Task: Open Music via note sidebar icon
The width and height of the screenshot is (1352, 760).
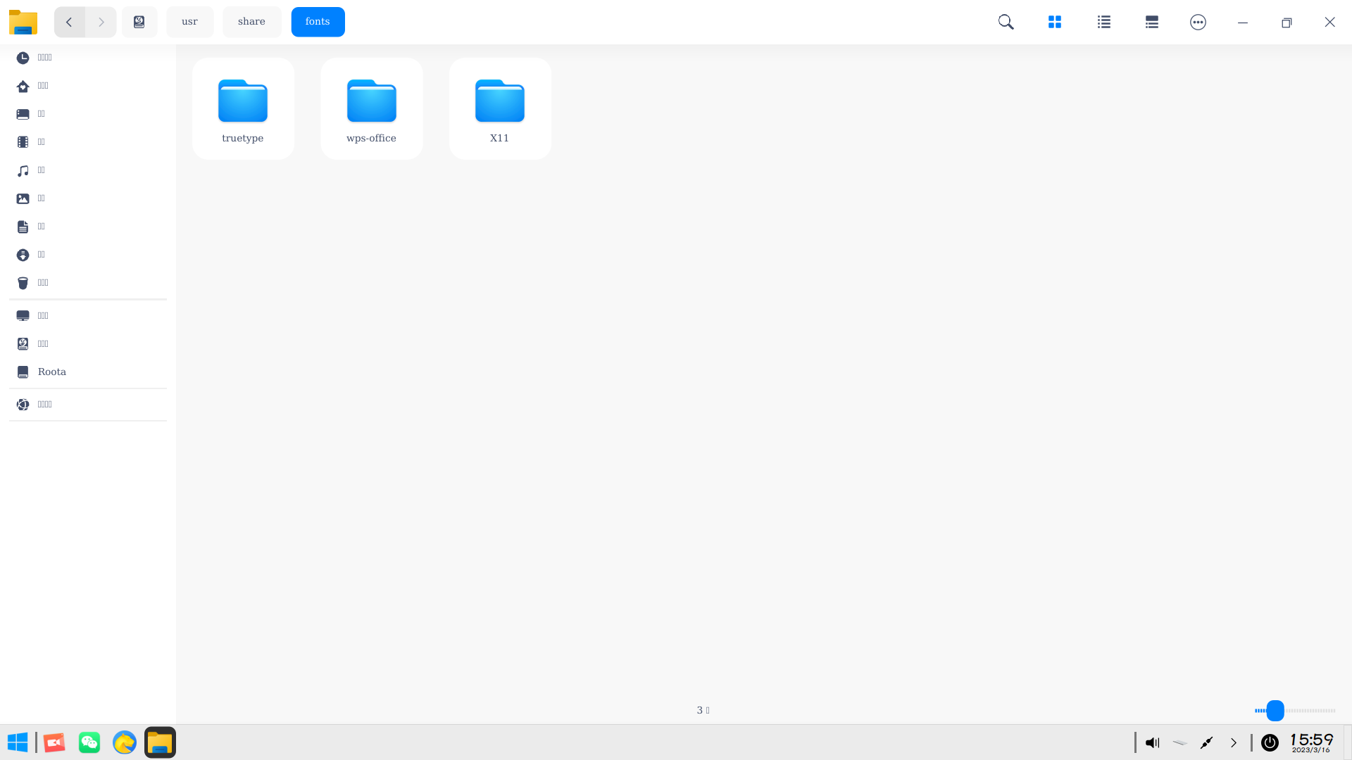Action: [23, 170]
